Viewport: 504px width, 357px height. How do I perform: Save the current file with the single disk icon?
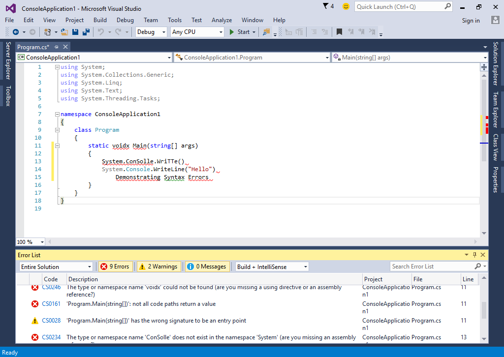tap(75, 32)
